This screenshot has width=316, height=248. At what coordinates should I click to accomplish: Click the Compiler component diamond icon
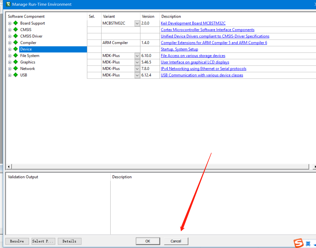(x=16, y=43)
